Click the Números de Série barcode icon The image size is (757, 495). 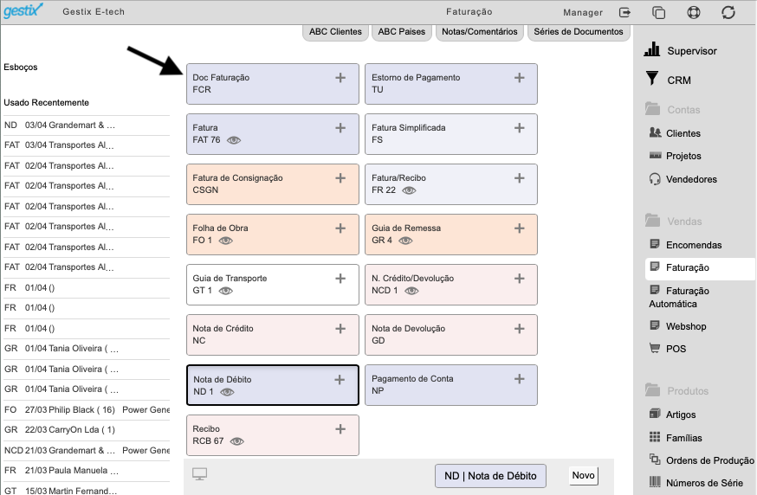[x=655, y=482]
